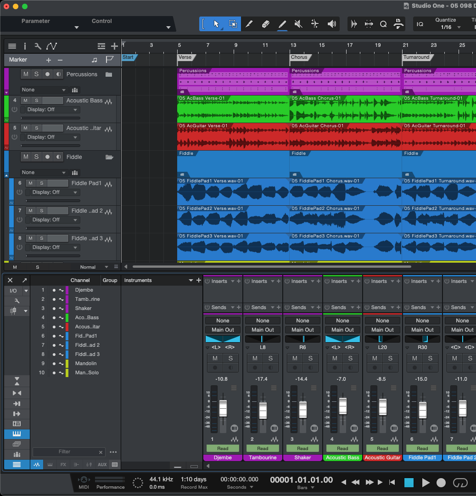Screen dimensions: 476x496
Task: Expand the I/O section arrow
Action: (26, 291)
